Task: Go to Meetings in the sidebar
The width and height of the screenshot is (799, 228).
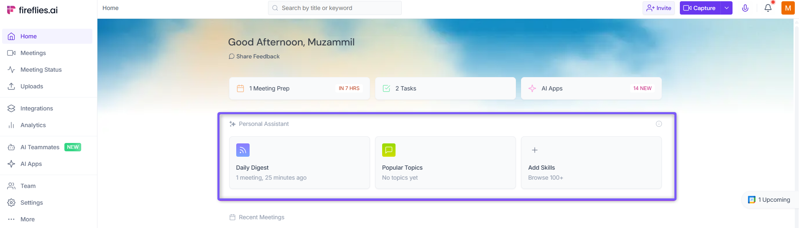Action: (x=33, y=53)
